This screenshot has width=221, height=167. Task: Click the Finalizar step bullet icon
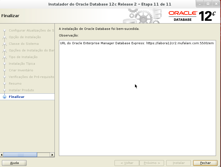pos(4,97)
